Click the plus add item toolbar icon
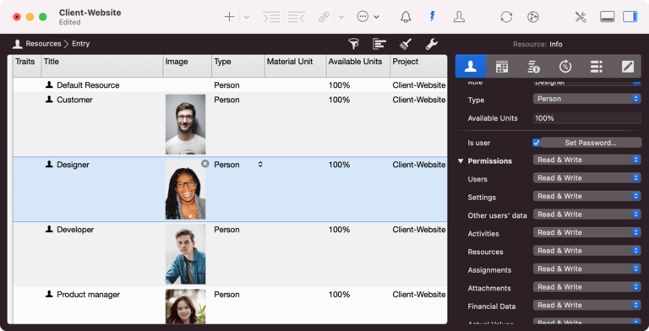Viewport: 649px width, 331px height. (x=229, y=17)
